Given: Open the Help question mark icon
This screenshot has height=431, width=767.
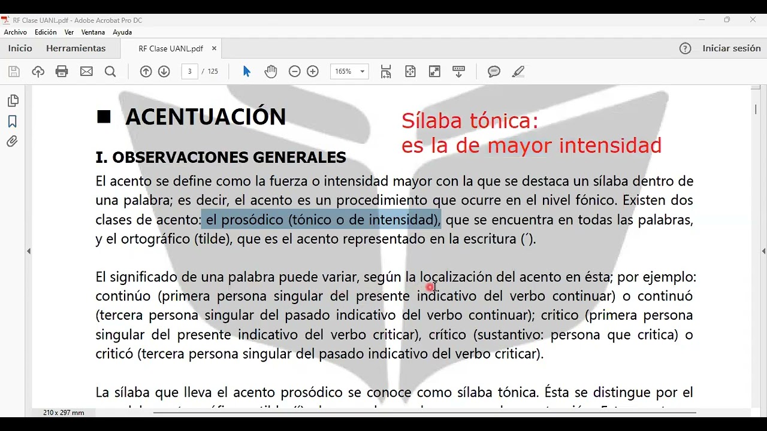Looking at the screenshot, I should point(686,48).
